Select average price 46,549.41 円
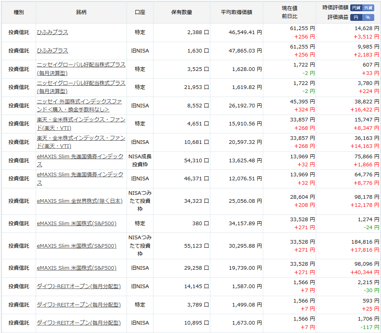The width and height of the screenshot is (381, 333). click(x=245, y=32)
